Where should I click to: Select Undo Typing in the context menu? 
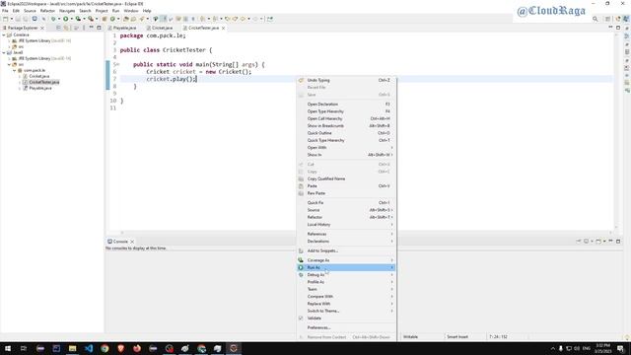pos(346,80)
